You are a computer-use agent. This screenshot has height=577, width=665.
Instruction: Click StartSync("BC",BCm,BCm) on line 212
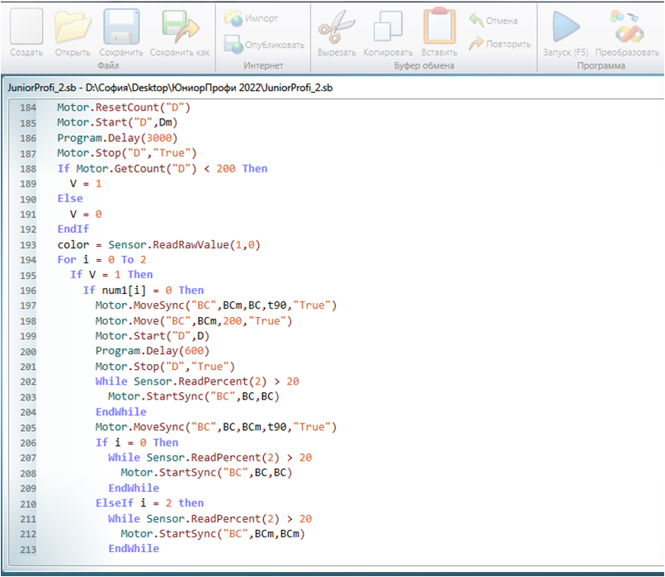(213, 534)
